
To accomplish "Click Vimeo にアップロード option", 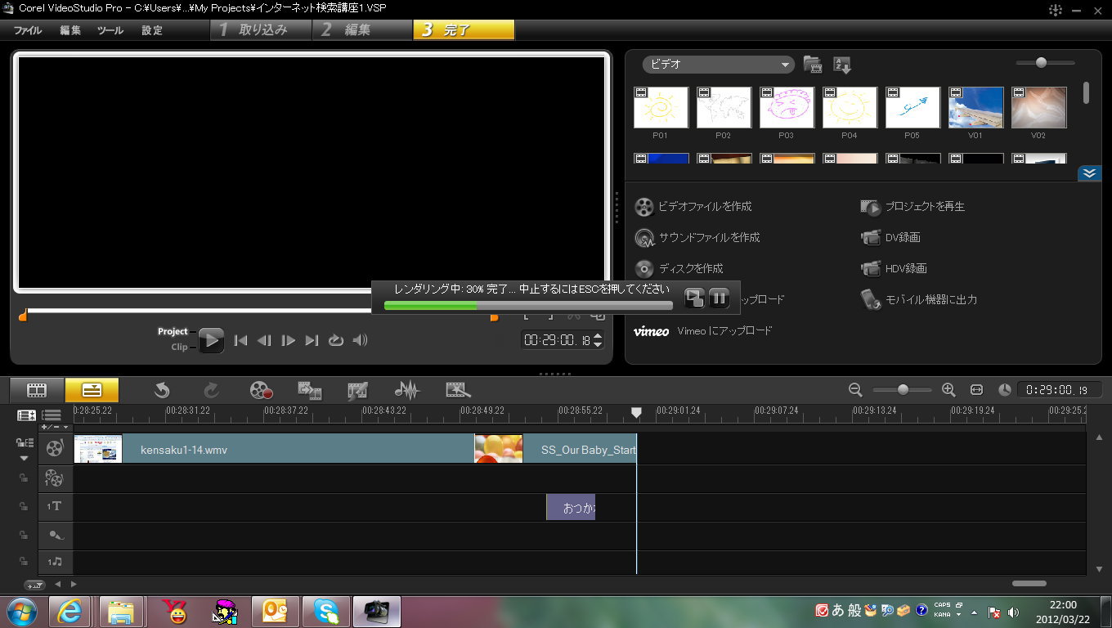I will [703, 331].
